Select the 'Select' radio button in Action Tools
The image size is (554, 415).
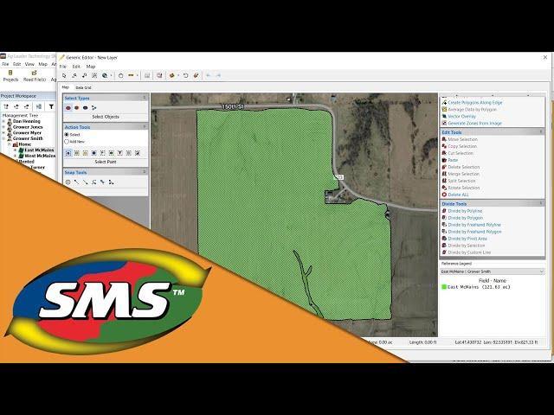(67, 135)
